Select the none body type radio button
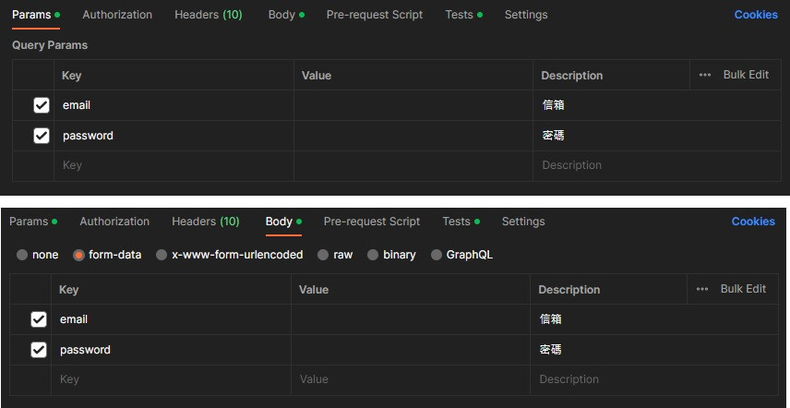The height and width of the screenshot is (408, 790). pos(22,255)
